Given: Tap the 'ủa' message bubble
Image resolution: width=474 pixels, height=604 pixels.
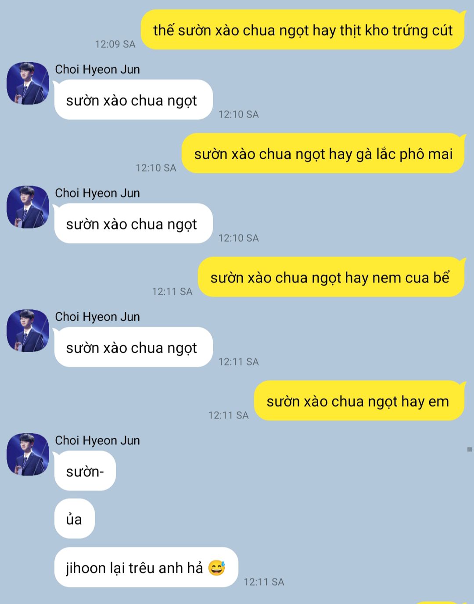Looking at the screenshot, I should pos(74,518).
